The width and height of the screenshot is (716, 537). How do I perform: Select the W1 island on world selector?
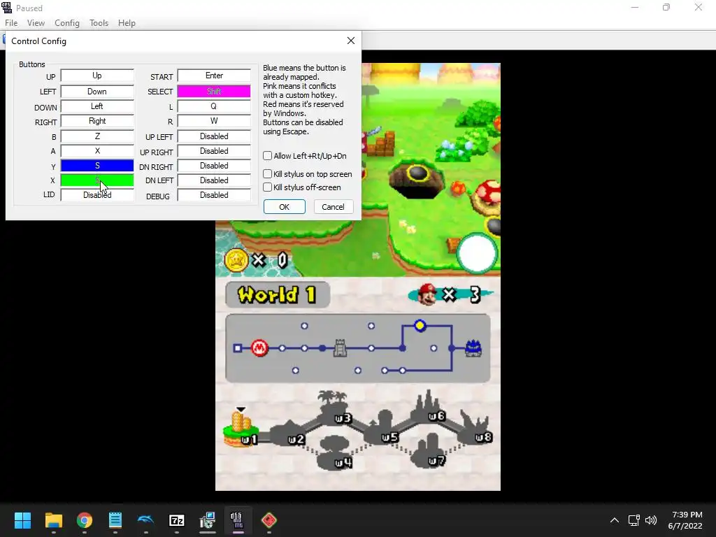(241, 429)
